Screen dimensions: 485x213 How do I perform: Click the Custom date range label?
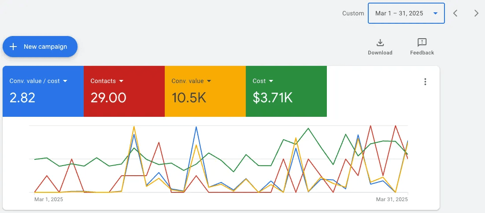click(353, 13)
